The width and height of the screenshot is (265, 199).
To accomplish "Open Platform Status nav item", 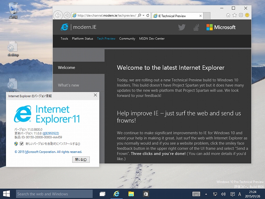I will [x=82, y=38].
